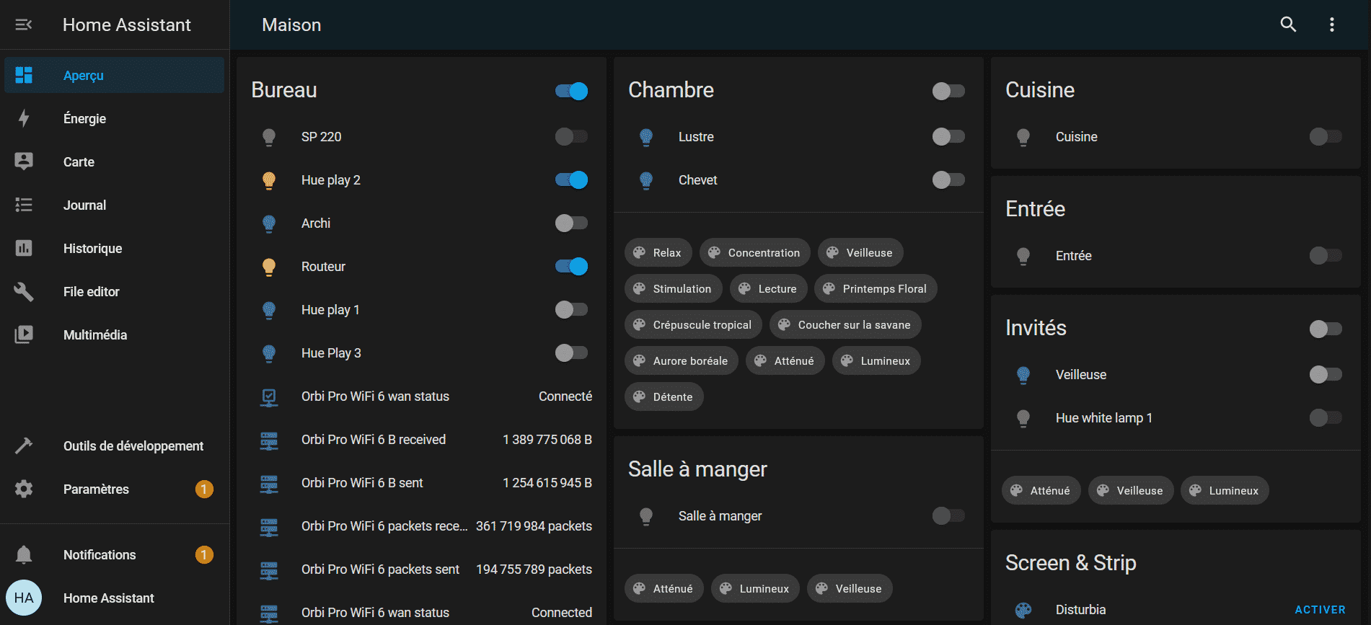Image resolution: width=1371 pixels, height=625 pixels.
Task: Collapse the sidebar with the menu icon
Action: coord(24,25)
